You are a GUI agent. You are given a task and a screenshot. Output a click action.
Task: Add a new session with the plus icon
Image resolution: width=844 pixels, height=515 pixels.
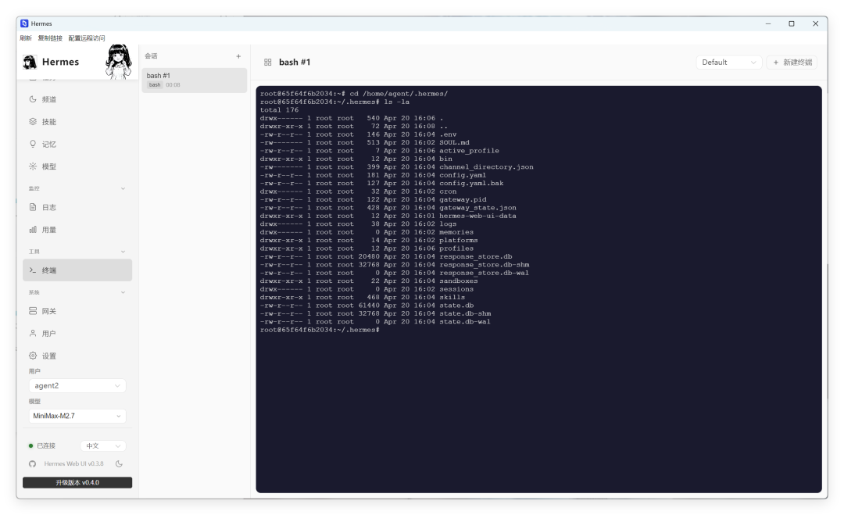point(238,56)
